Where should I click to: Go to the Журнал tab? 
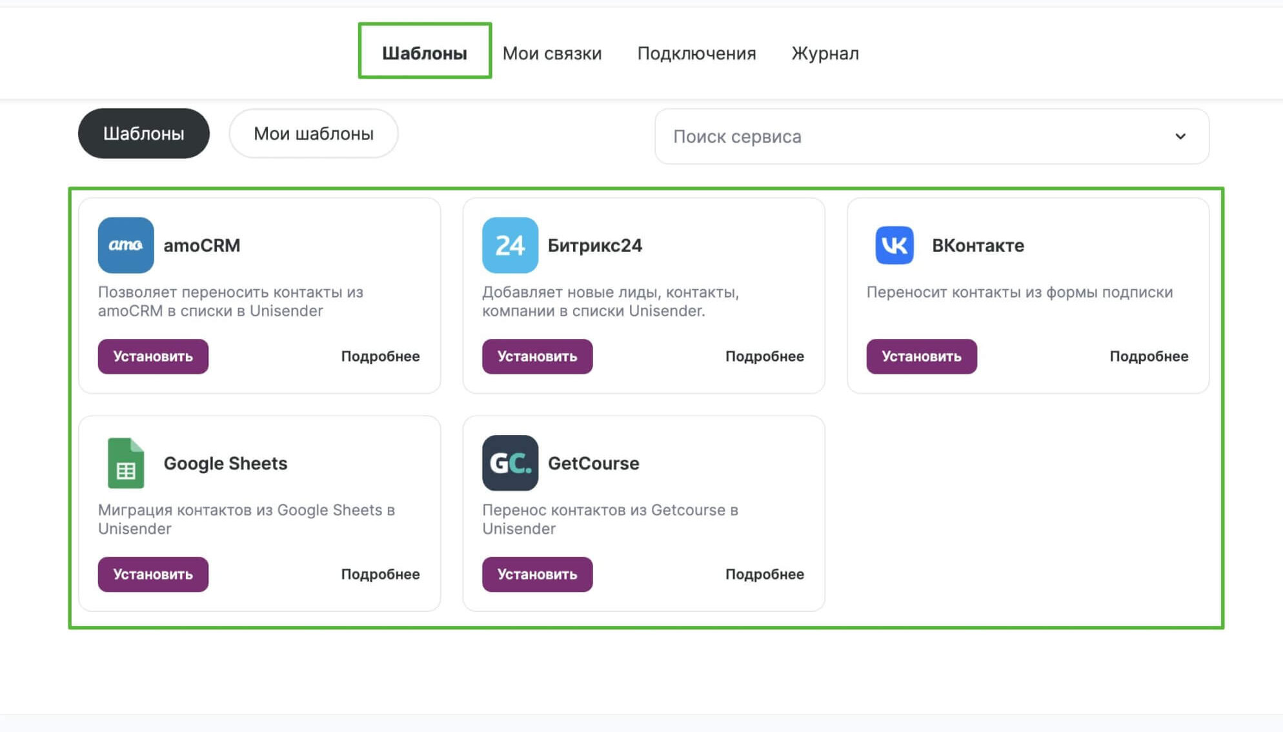pos(825,53)
